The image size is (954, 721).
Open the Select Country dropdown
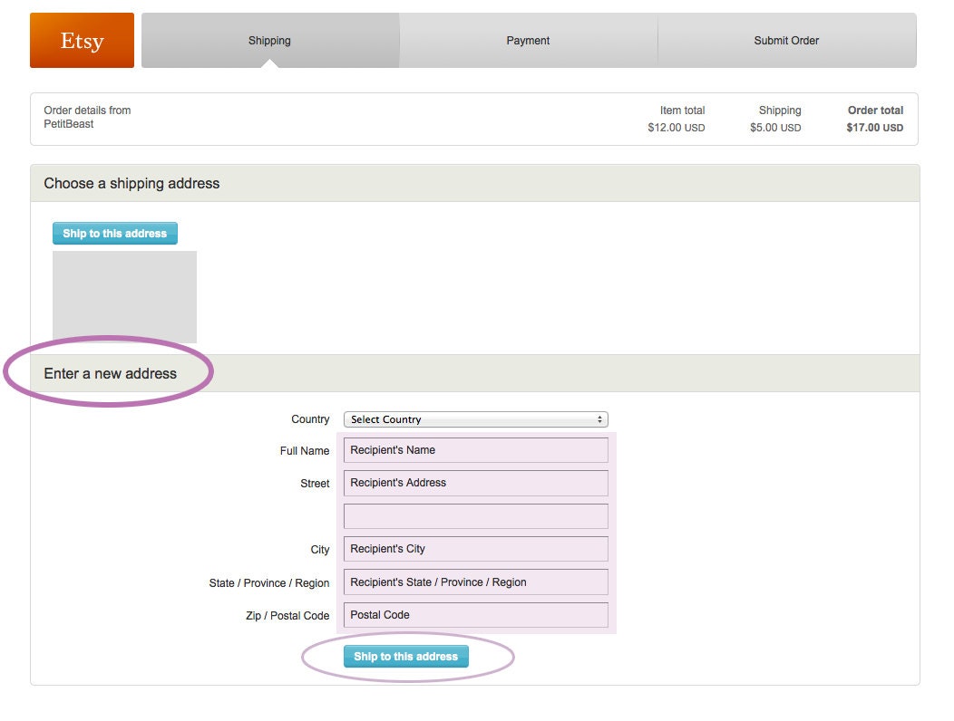tap(476, 419)
